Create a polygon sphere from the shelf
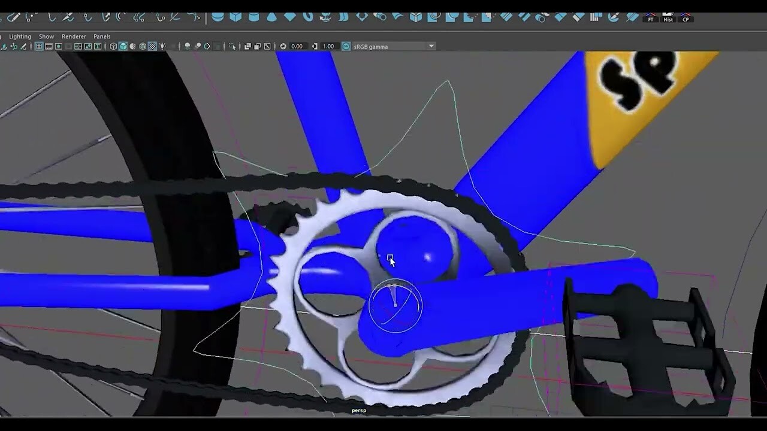Viewport: 767px width, 431px height. (218, 17)
